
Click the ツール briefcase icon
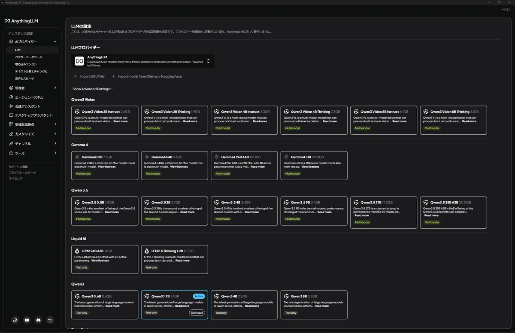[11, 153]
